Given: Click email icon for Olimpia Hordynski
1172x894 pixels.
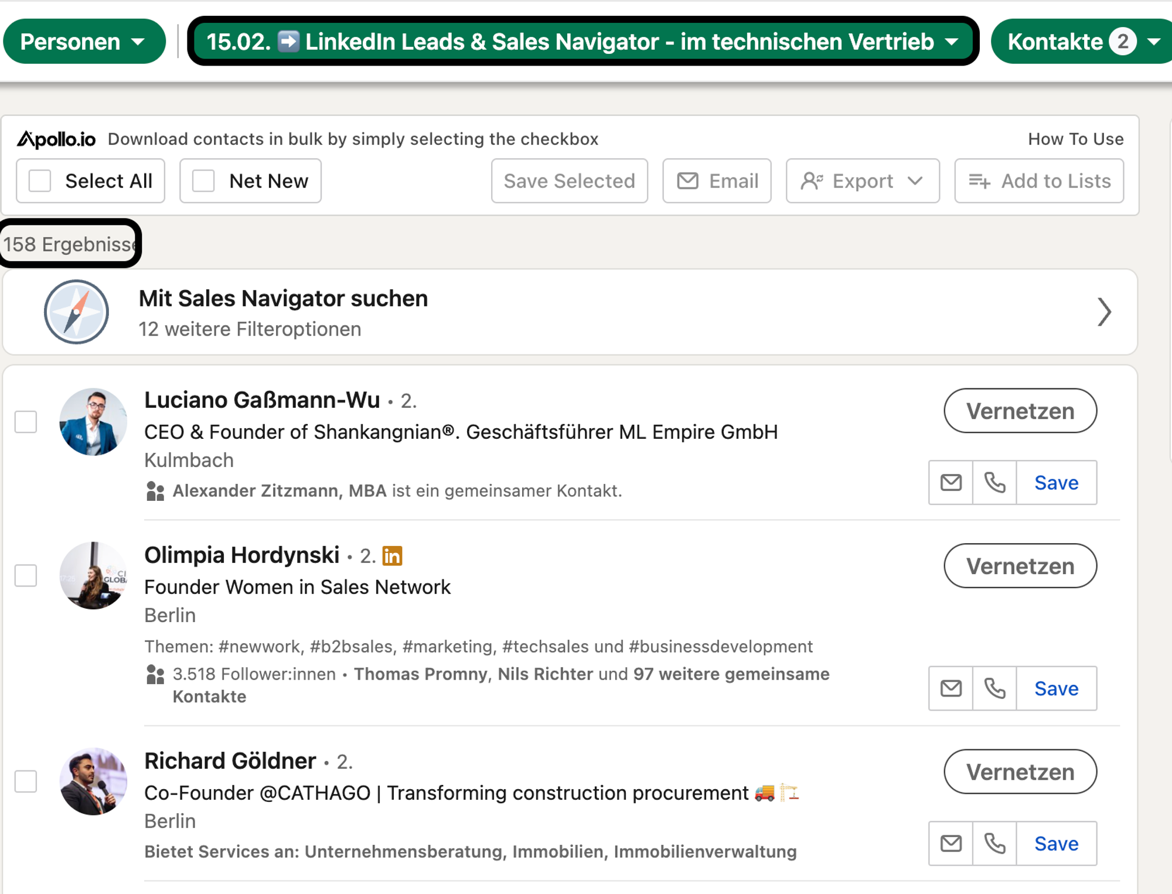Looking at the screenshot, I should click(950, 688).
